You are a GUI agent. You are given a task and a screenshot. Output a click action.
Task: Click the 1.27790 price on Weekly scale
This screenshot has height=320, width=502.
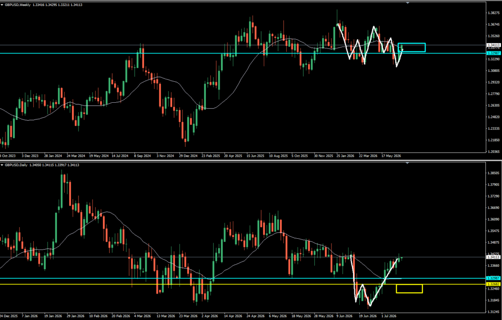coord(493,93)
